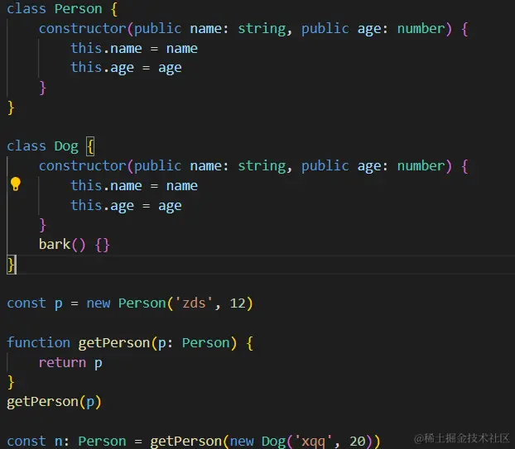Click 'constructor' keyword inside class Person

tap(83, 29)
